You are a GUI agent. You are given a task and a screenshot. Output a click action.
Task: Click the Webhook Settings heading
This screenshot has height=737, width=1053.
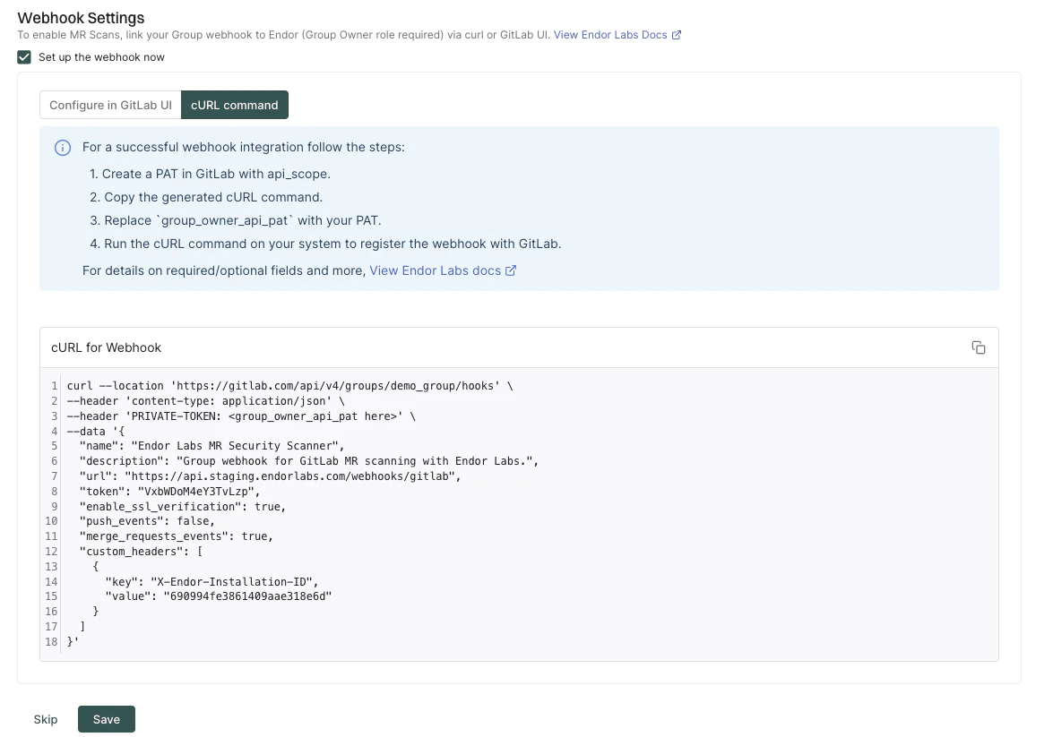[x=81, y=18]
